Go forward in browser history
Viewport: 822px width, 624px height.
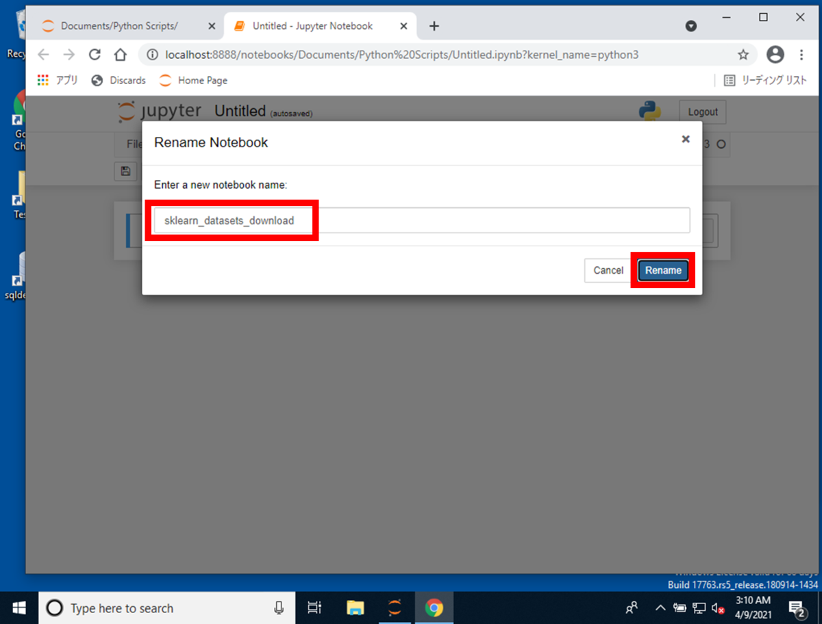click(68, 55)
